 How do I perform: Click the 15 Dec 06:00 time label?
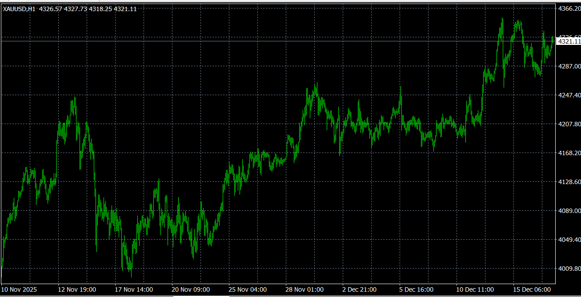(x=532, y=289)
